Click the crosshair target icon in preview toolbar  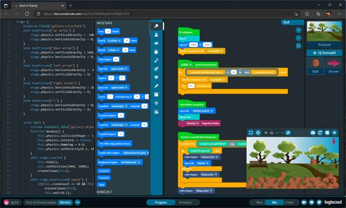tap(258, 133)
